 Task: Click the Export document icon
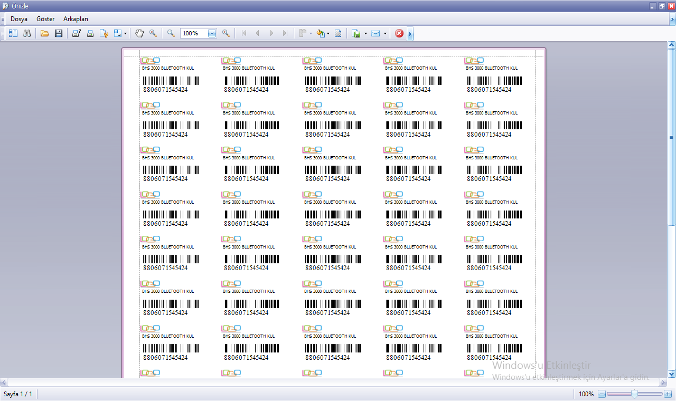356,33
